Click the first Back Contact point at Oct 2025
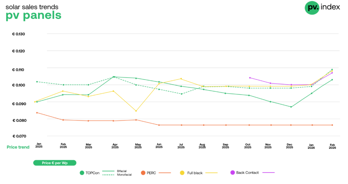Image resolution: width=348 pixels, height=184 pixels. coord(249,78)
